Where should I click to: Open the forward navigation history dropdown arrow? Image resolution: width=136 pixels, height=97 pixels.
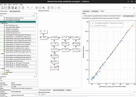click(131, 8)
